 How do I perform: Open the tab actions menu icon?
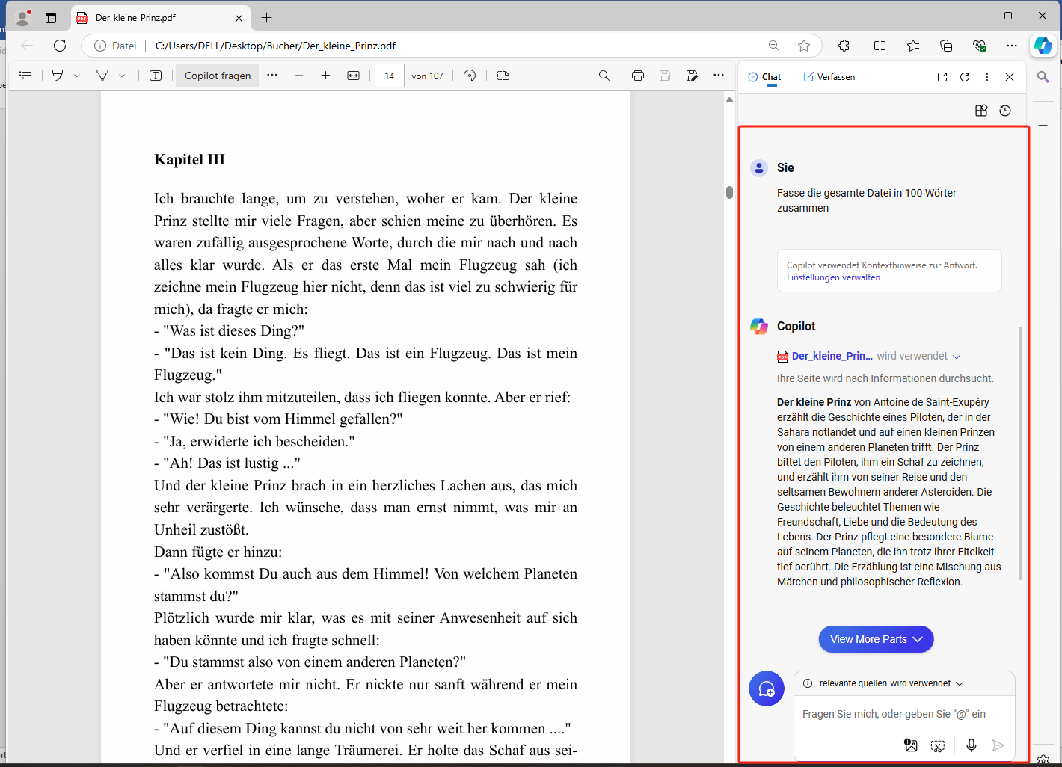pyautogui.click(x=51, y=18)
